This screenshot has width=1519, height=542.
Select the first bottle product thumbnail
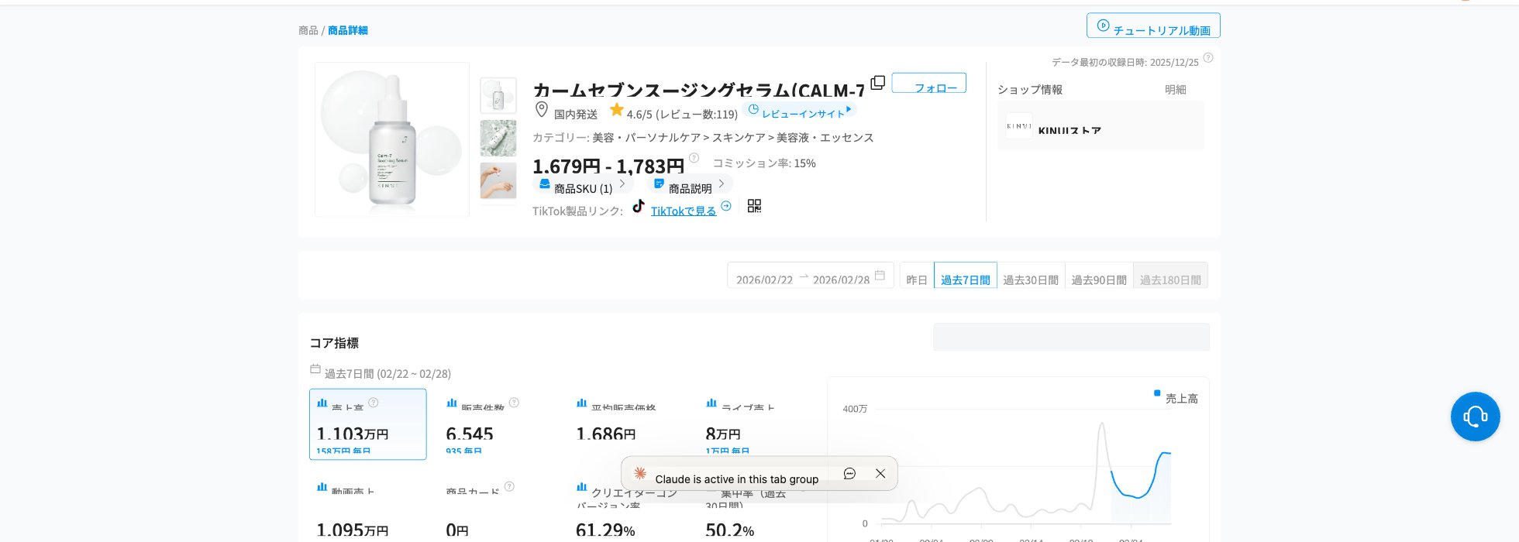498,96
